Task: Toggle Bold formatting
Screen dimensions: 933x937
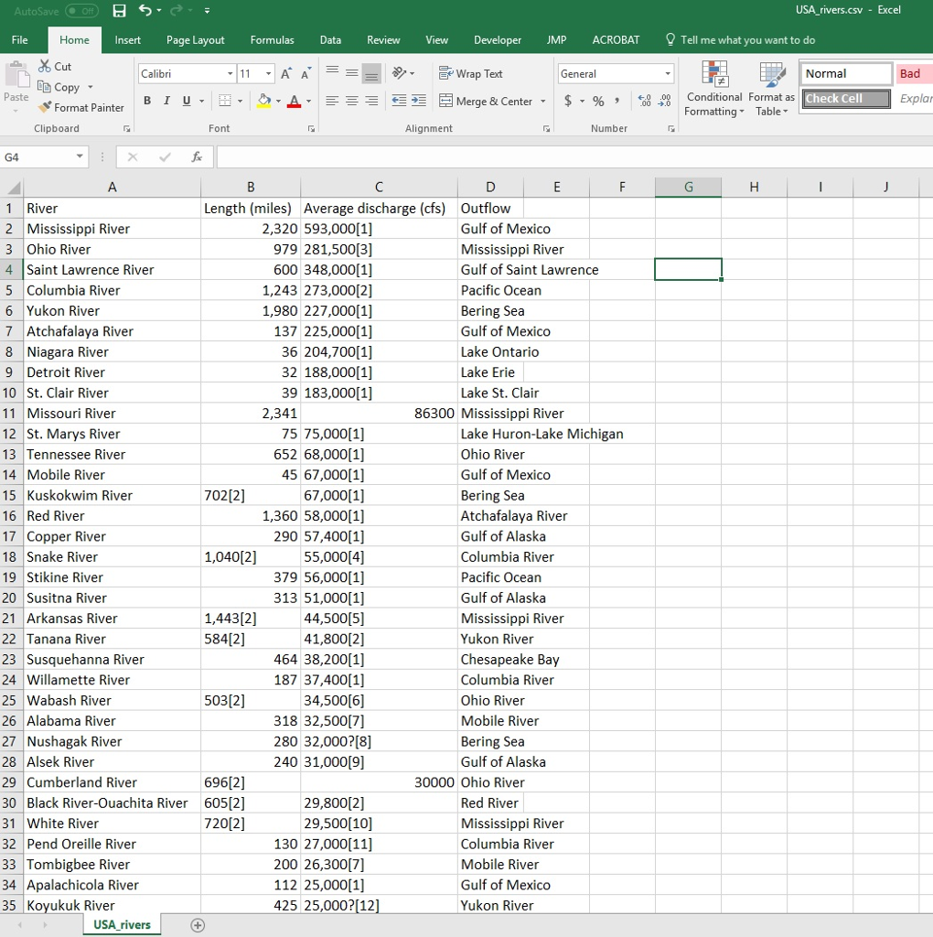Action: (147, 101)
